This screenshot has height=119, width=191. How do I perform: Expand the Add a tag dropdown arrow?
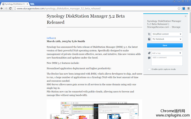click(180, 53)
